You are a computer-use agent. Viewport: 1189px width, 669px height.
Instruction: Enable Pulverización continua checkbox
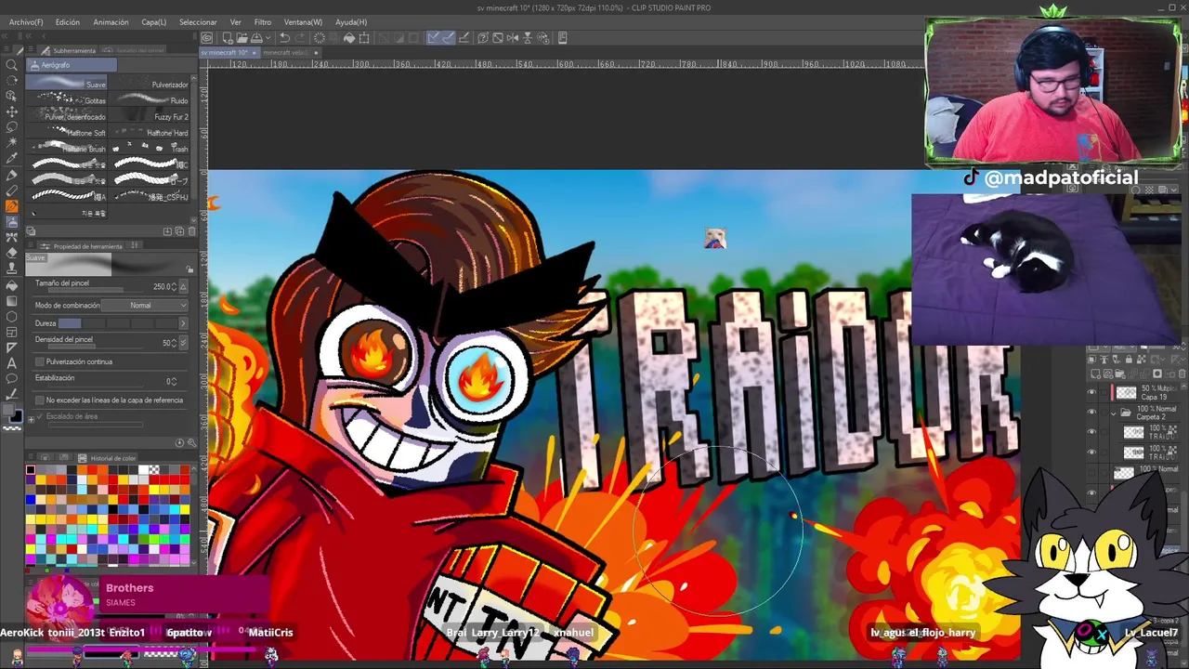click(x=39, y=361)
